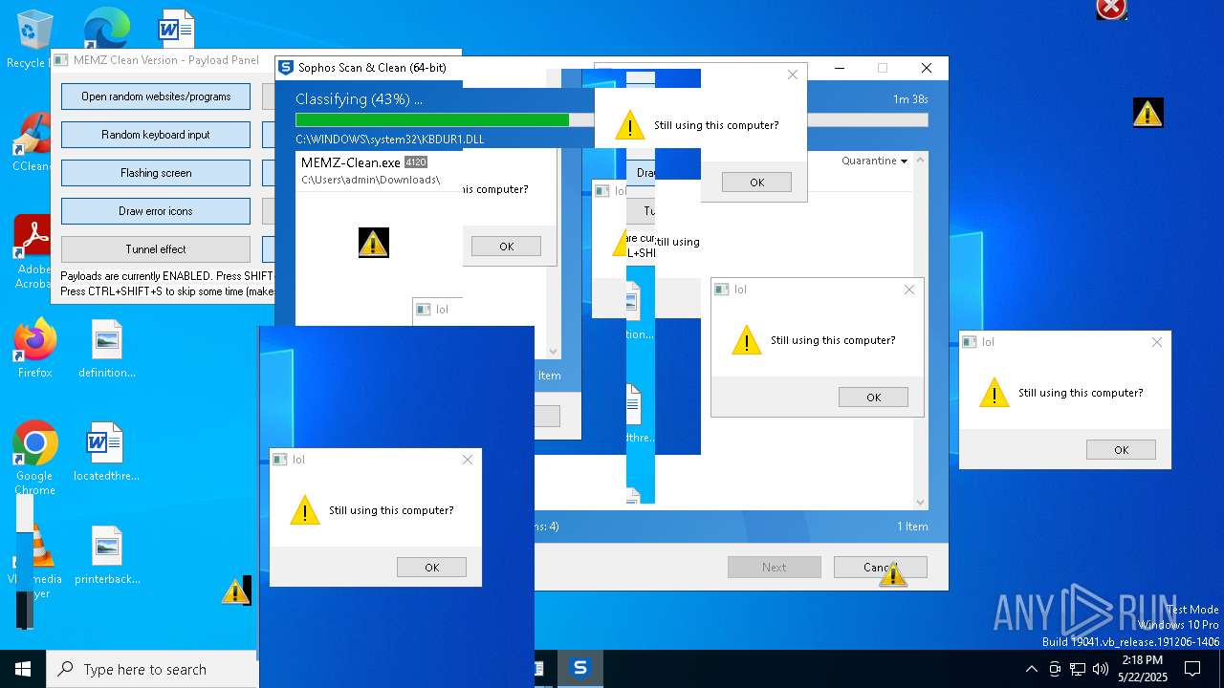1224x688 pixels.
Task: Select the locatedthre... Word document on the desktop
Action: coord(106,452)
